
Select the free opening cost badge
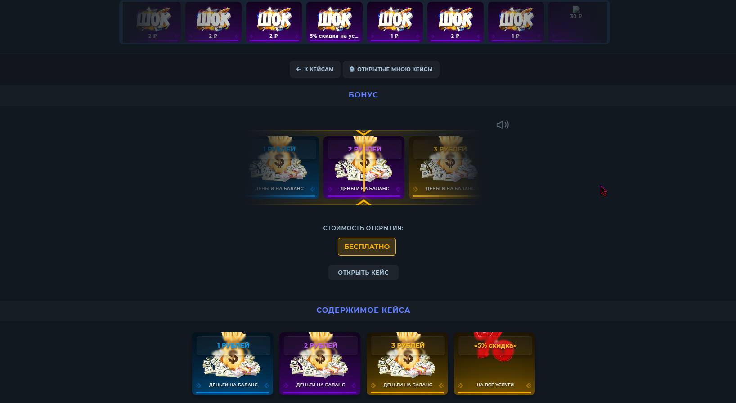[367, 247]
